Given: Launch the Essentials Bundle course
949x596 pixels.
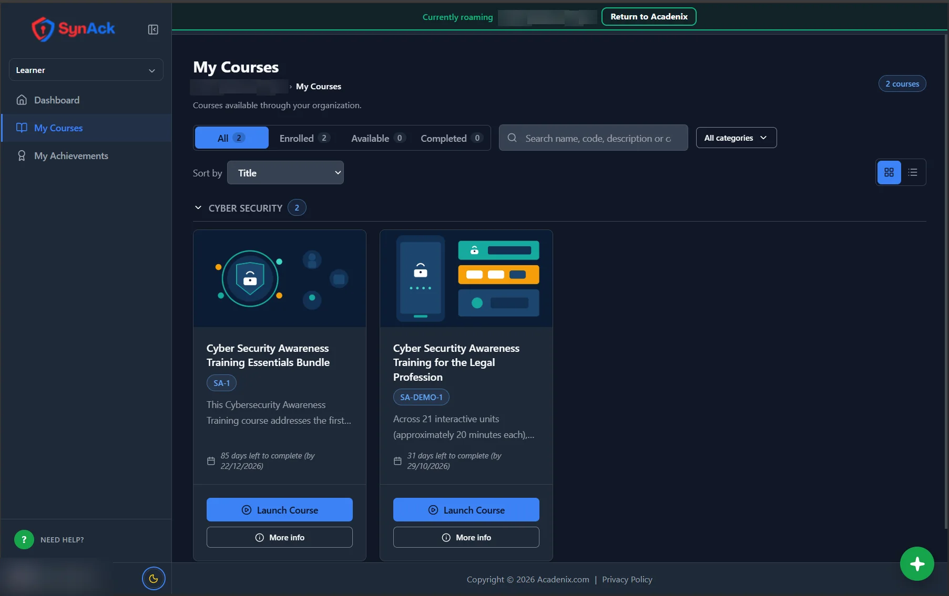Looking at the screenshot, I should point(280,509).
